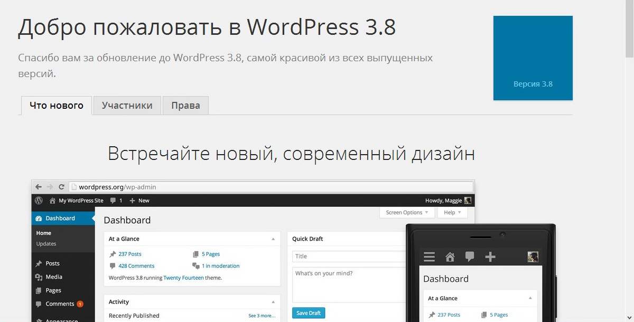Viewport: 634px width, 322px height.
Task: Click the What's on your mind text area
Action: (349, 285)
